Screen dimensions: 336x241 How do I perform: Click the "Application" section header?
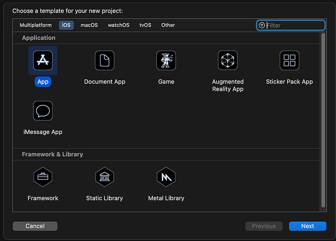click(x=39, y=38)
